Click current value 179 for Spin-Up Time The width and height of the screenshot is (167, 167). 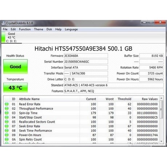pos(93,113)
